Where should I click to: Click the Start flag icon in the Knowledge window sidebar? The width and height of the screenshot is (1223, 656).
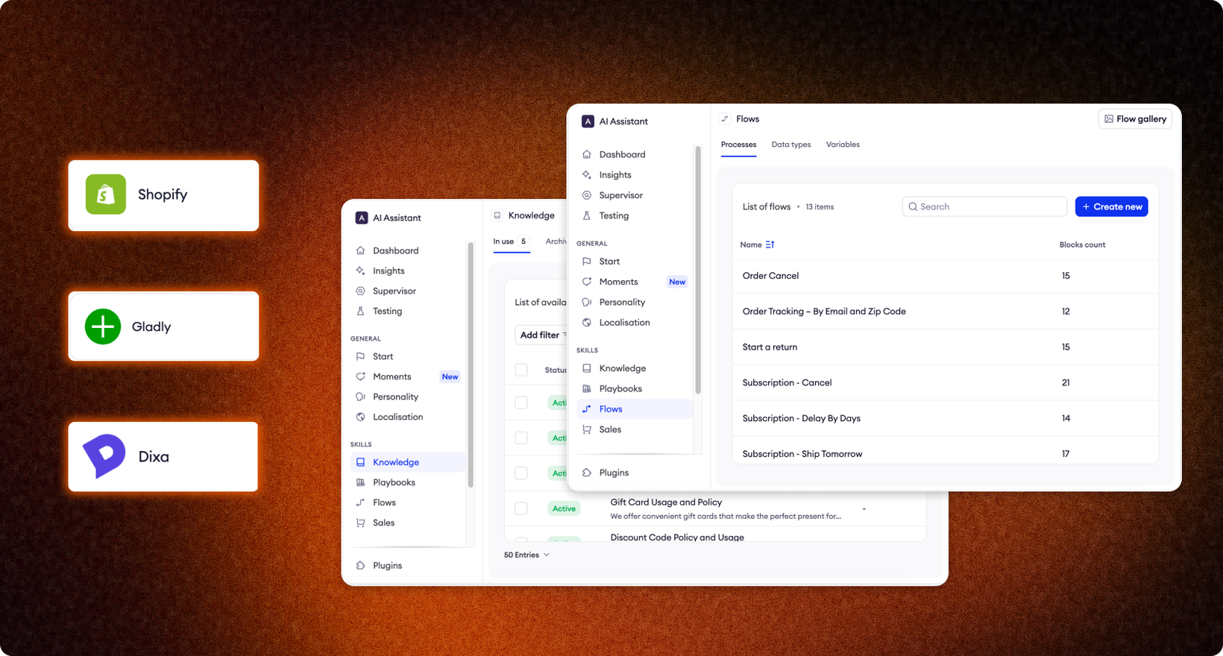pos(361,356)
